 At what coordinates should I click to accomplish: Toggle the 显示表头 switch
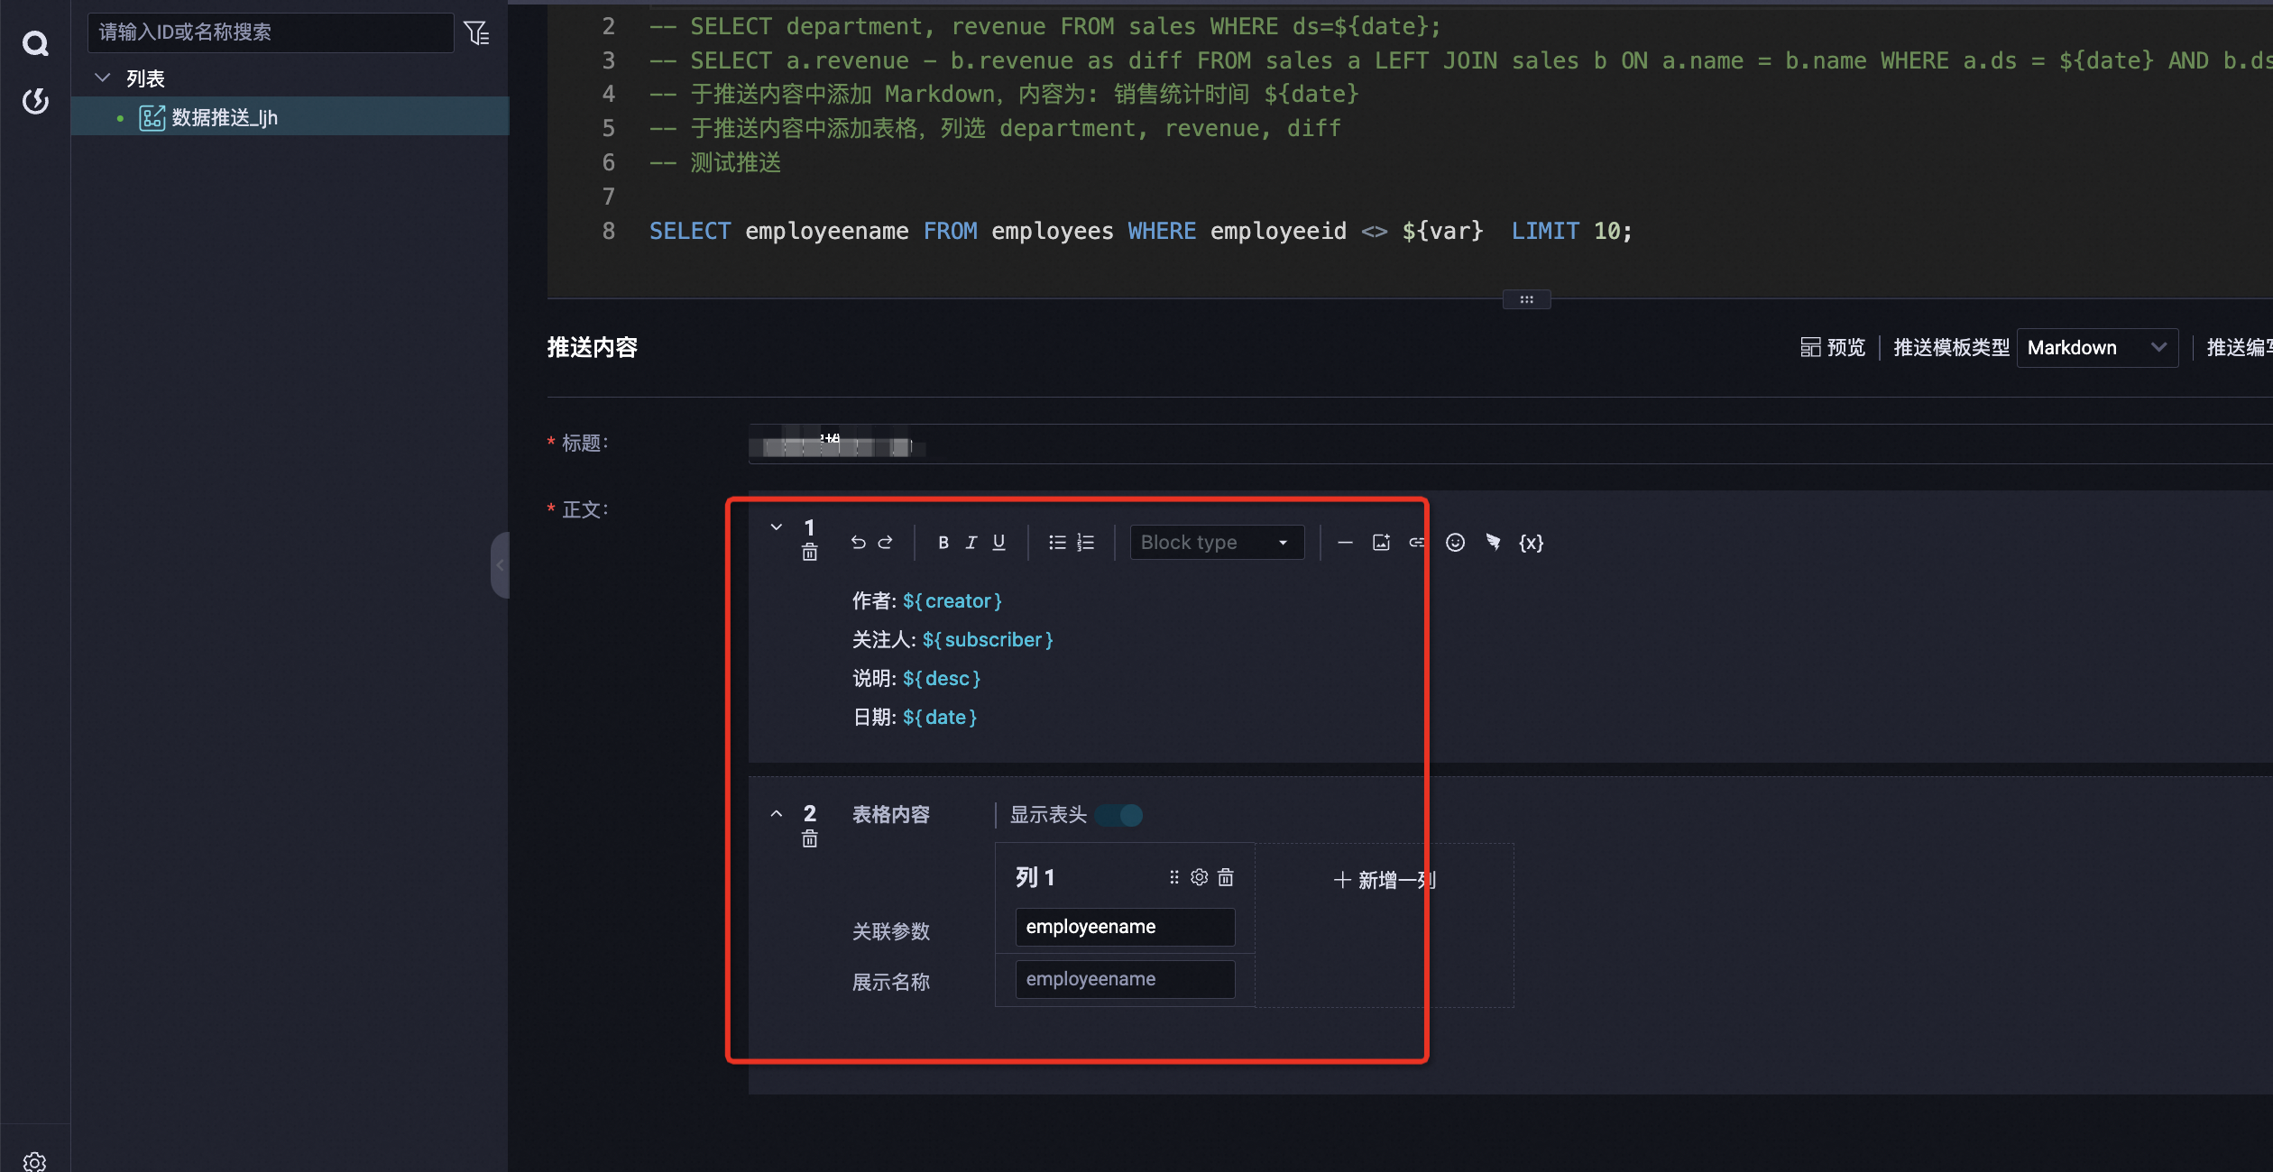click(x=1119, y=815)
